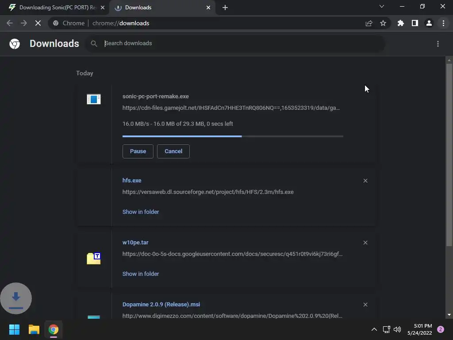The image size is (453, 340).
Task: Click the Dopamine digimezzo URL
Action: tap(233, 316)
